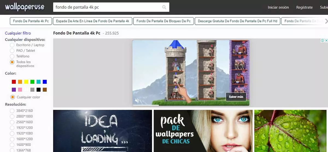The height and width of the screenshot is (152, 328).
Task: Choose 3840*2160 resolution option
Action: [12, 111]
